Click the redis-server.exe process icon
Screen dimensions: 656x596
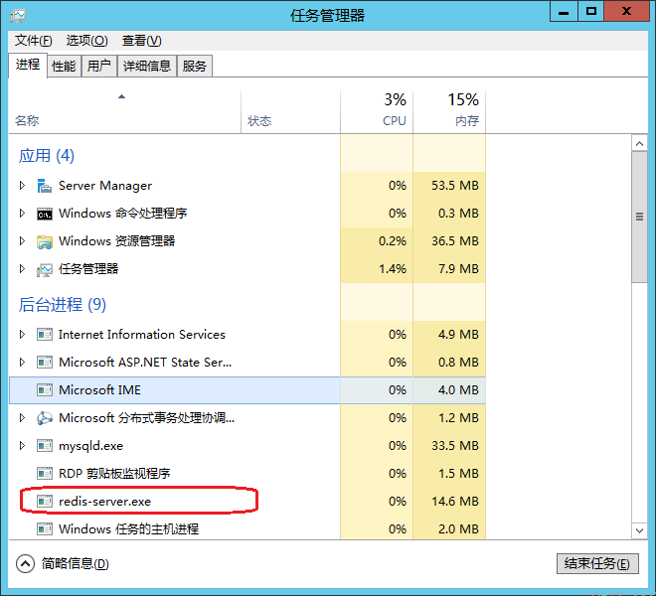(x=45, y=501)
